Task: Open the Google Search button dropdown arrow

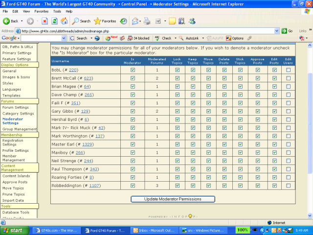Action: pyautogui.click(x=91, y=38)
